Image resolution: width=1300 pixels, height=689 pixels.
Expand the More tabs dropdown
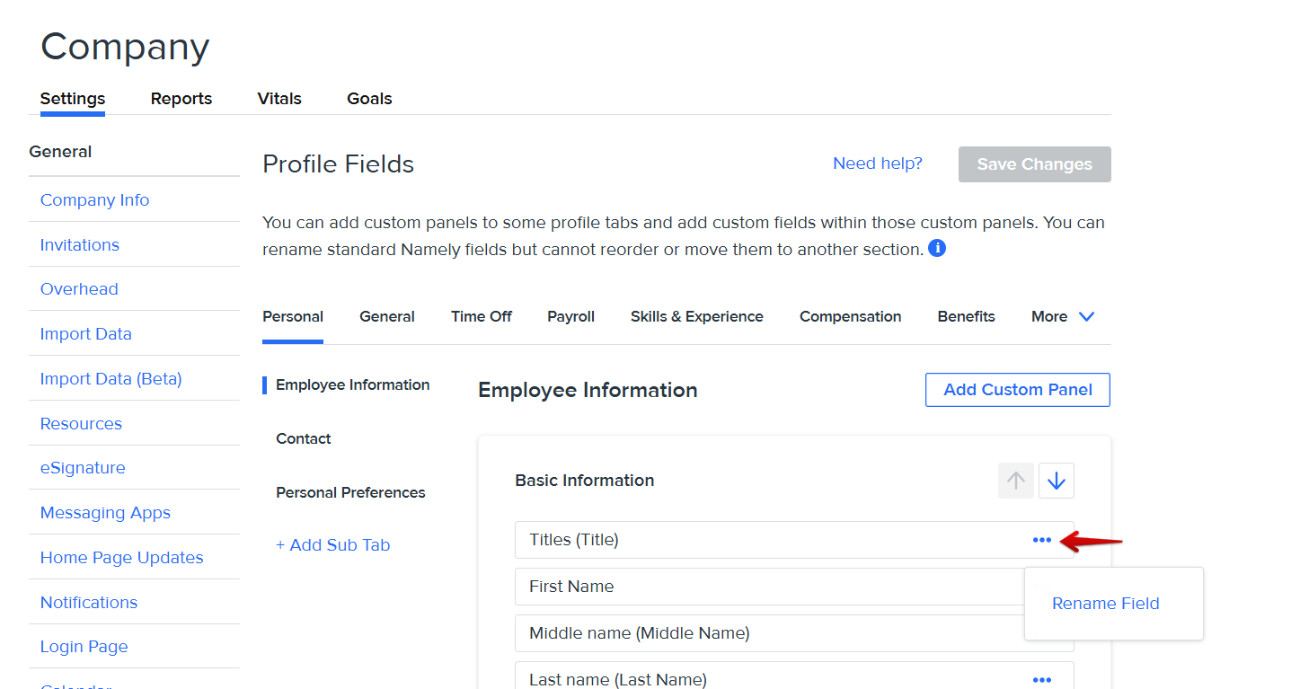[1063, 316]
